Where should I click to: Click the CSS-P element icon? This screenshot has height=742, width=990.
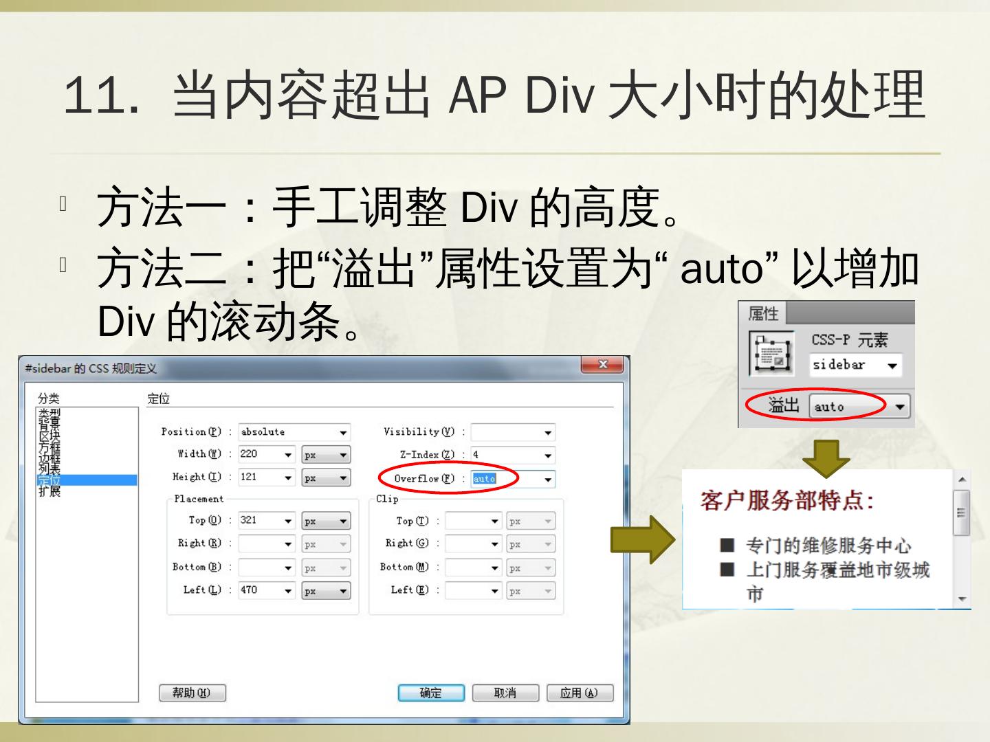771,355
